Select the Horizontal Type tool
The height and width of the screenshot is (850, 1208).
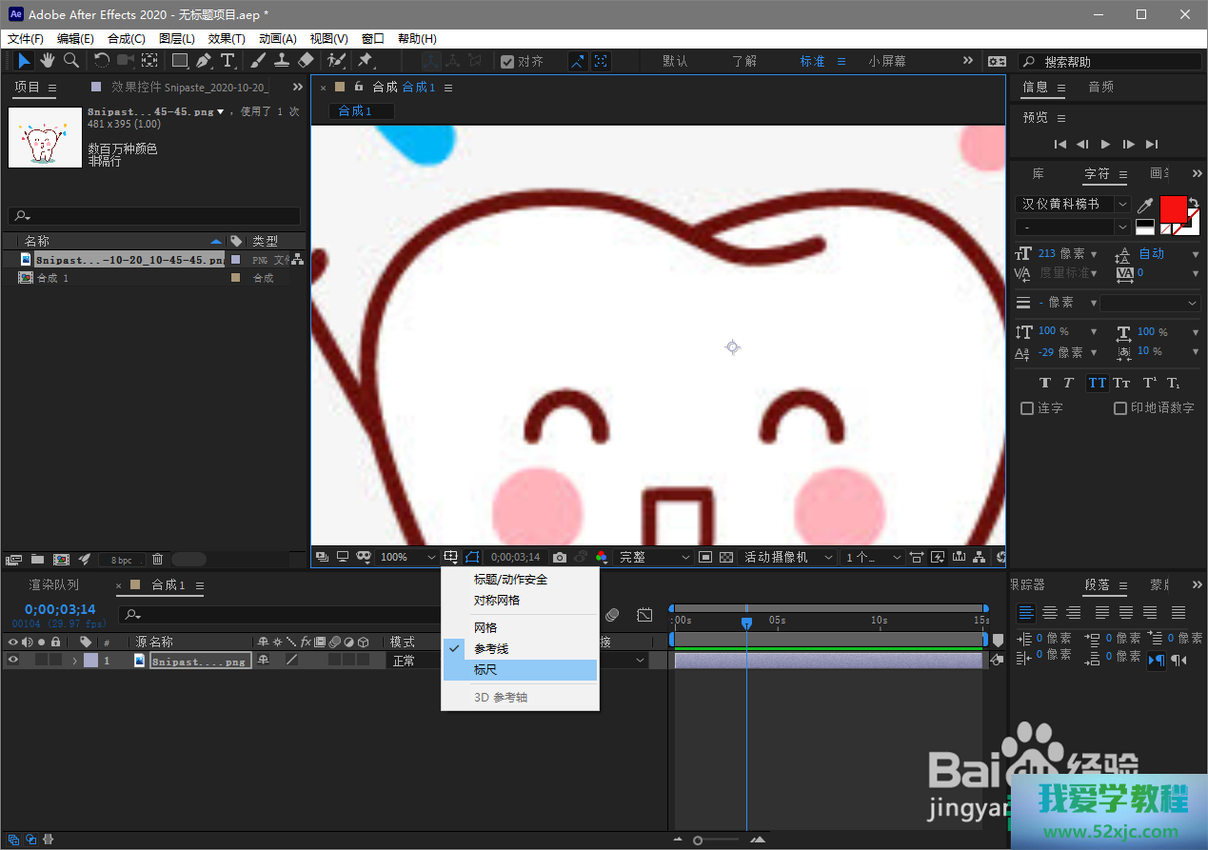click(228, 61)
